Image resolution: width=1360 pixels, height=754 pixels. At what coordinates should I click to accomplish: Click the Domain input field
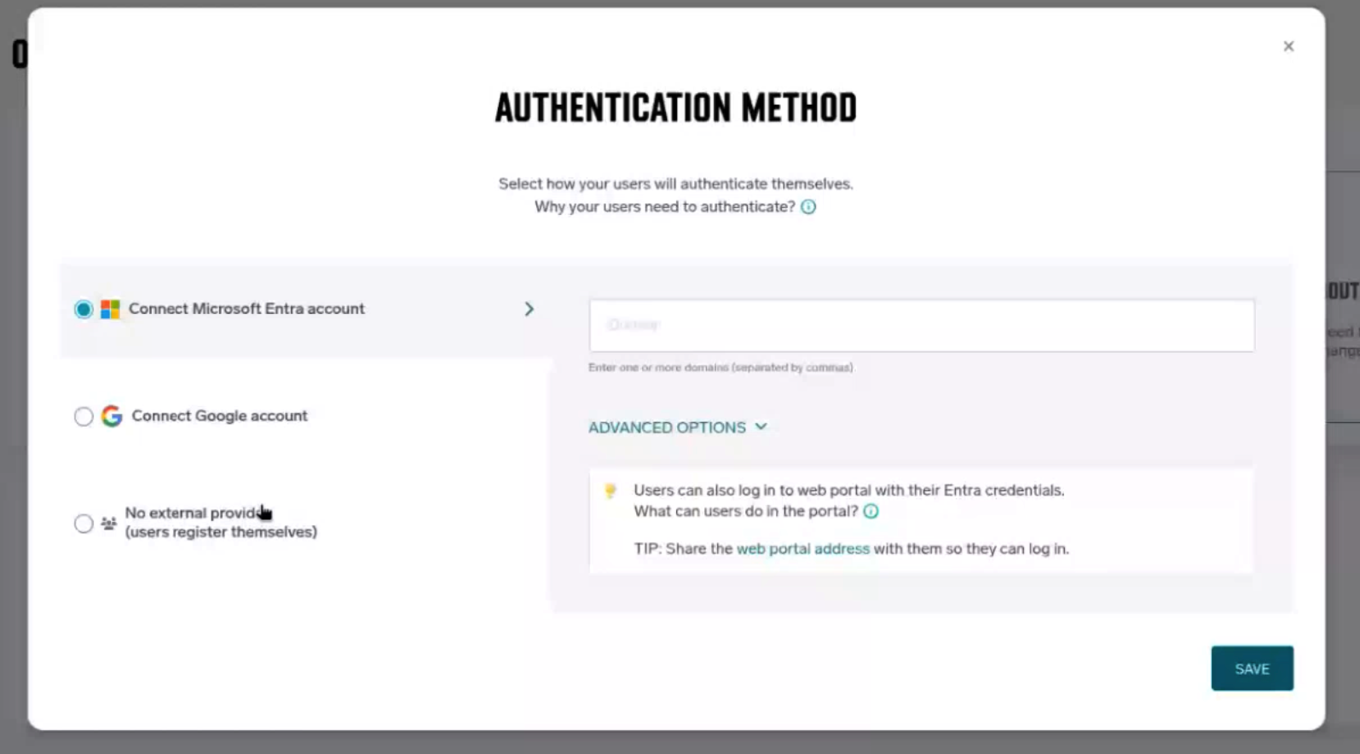921,325
